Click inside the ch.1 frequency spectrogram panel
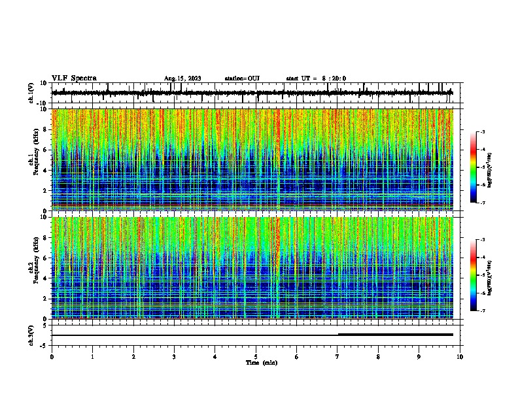Viewport: 518px width, 400px height. tap(252, 159)
